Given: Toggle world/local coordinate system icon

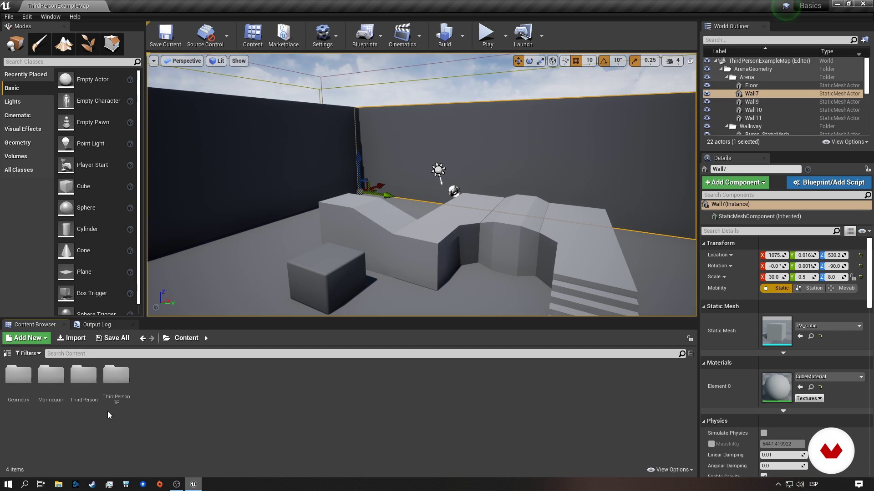Looking at the screenshot, I should tap(553, 61).
